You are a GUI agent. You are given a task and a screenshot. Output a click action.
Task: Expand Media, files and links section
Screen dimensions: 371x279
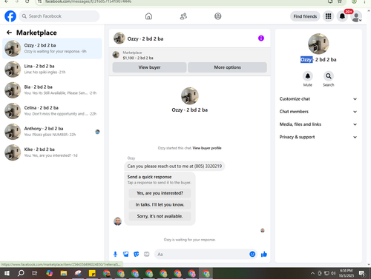click(318, 124)
